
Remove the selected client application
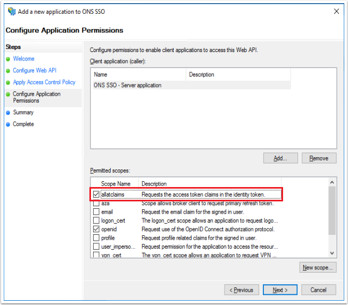coord(319,158)
